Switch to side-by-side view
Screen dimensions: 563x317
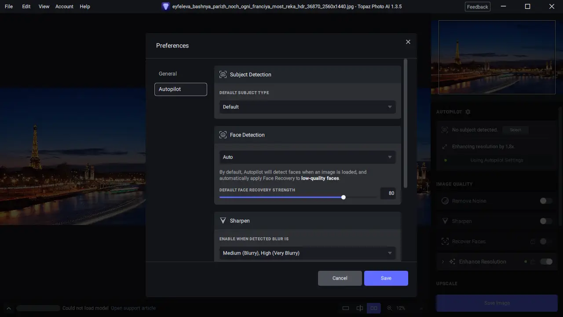374,308
